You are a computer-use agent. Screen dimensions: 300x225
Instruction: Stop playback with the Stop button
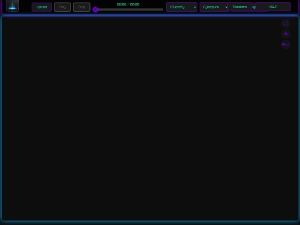tap(82, 7)
